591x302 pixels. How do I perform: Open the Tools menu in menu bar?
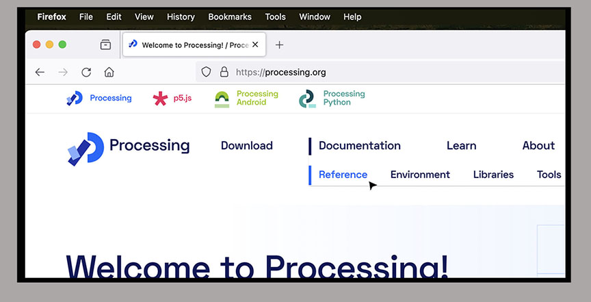(275, 16)
